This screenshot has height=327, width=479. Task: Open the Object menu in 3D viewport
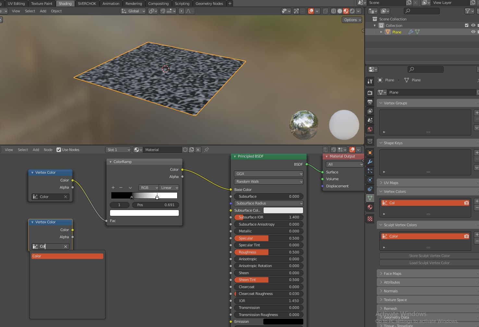[x=56, y=11]
